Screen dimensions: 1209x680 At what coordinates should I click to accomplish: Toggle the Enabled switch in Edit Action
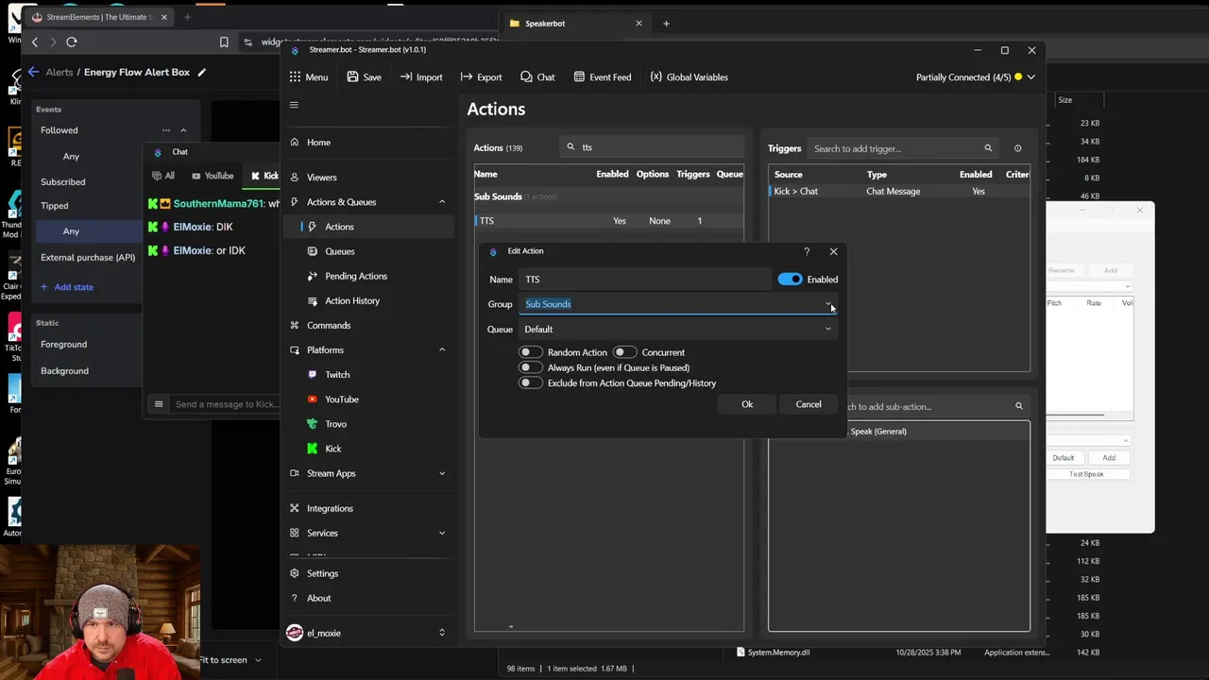pyautogui.click(x=790, y=280)
